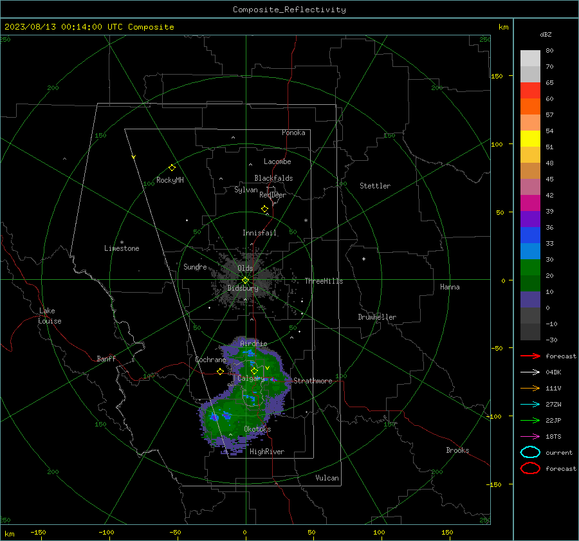Click the Banff label
This screenshot has width=579, height=541.
pyautogui.click(x=106, y=359)
